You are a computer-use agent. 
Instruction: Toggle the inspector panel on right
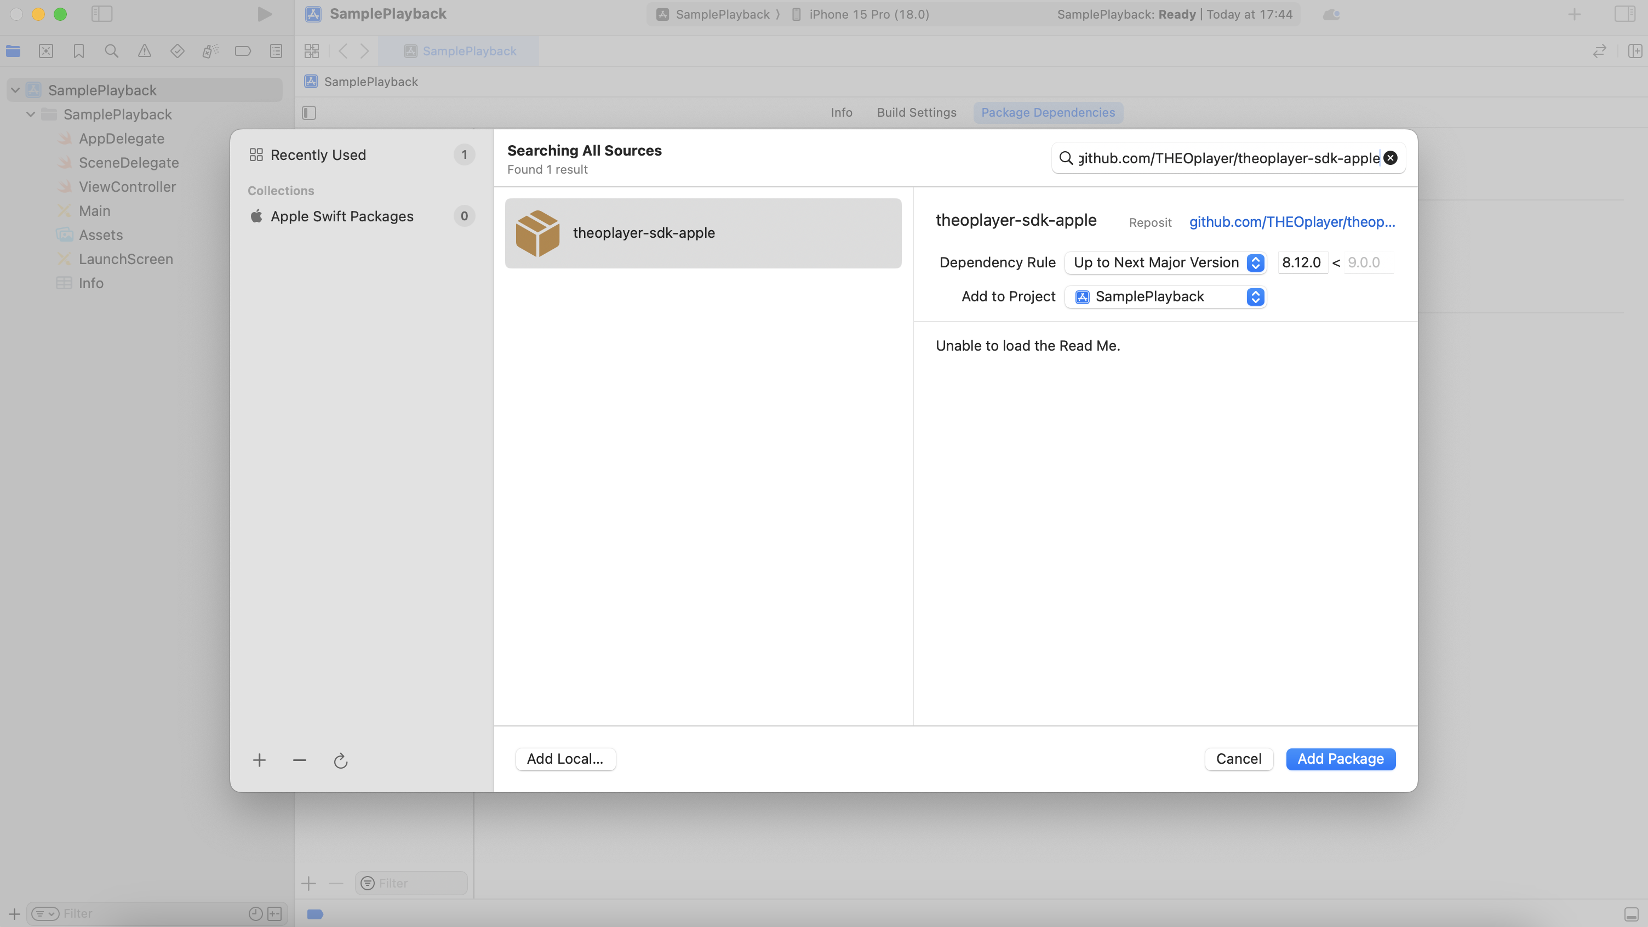1624,14
